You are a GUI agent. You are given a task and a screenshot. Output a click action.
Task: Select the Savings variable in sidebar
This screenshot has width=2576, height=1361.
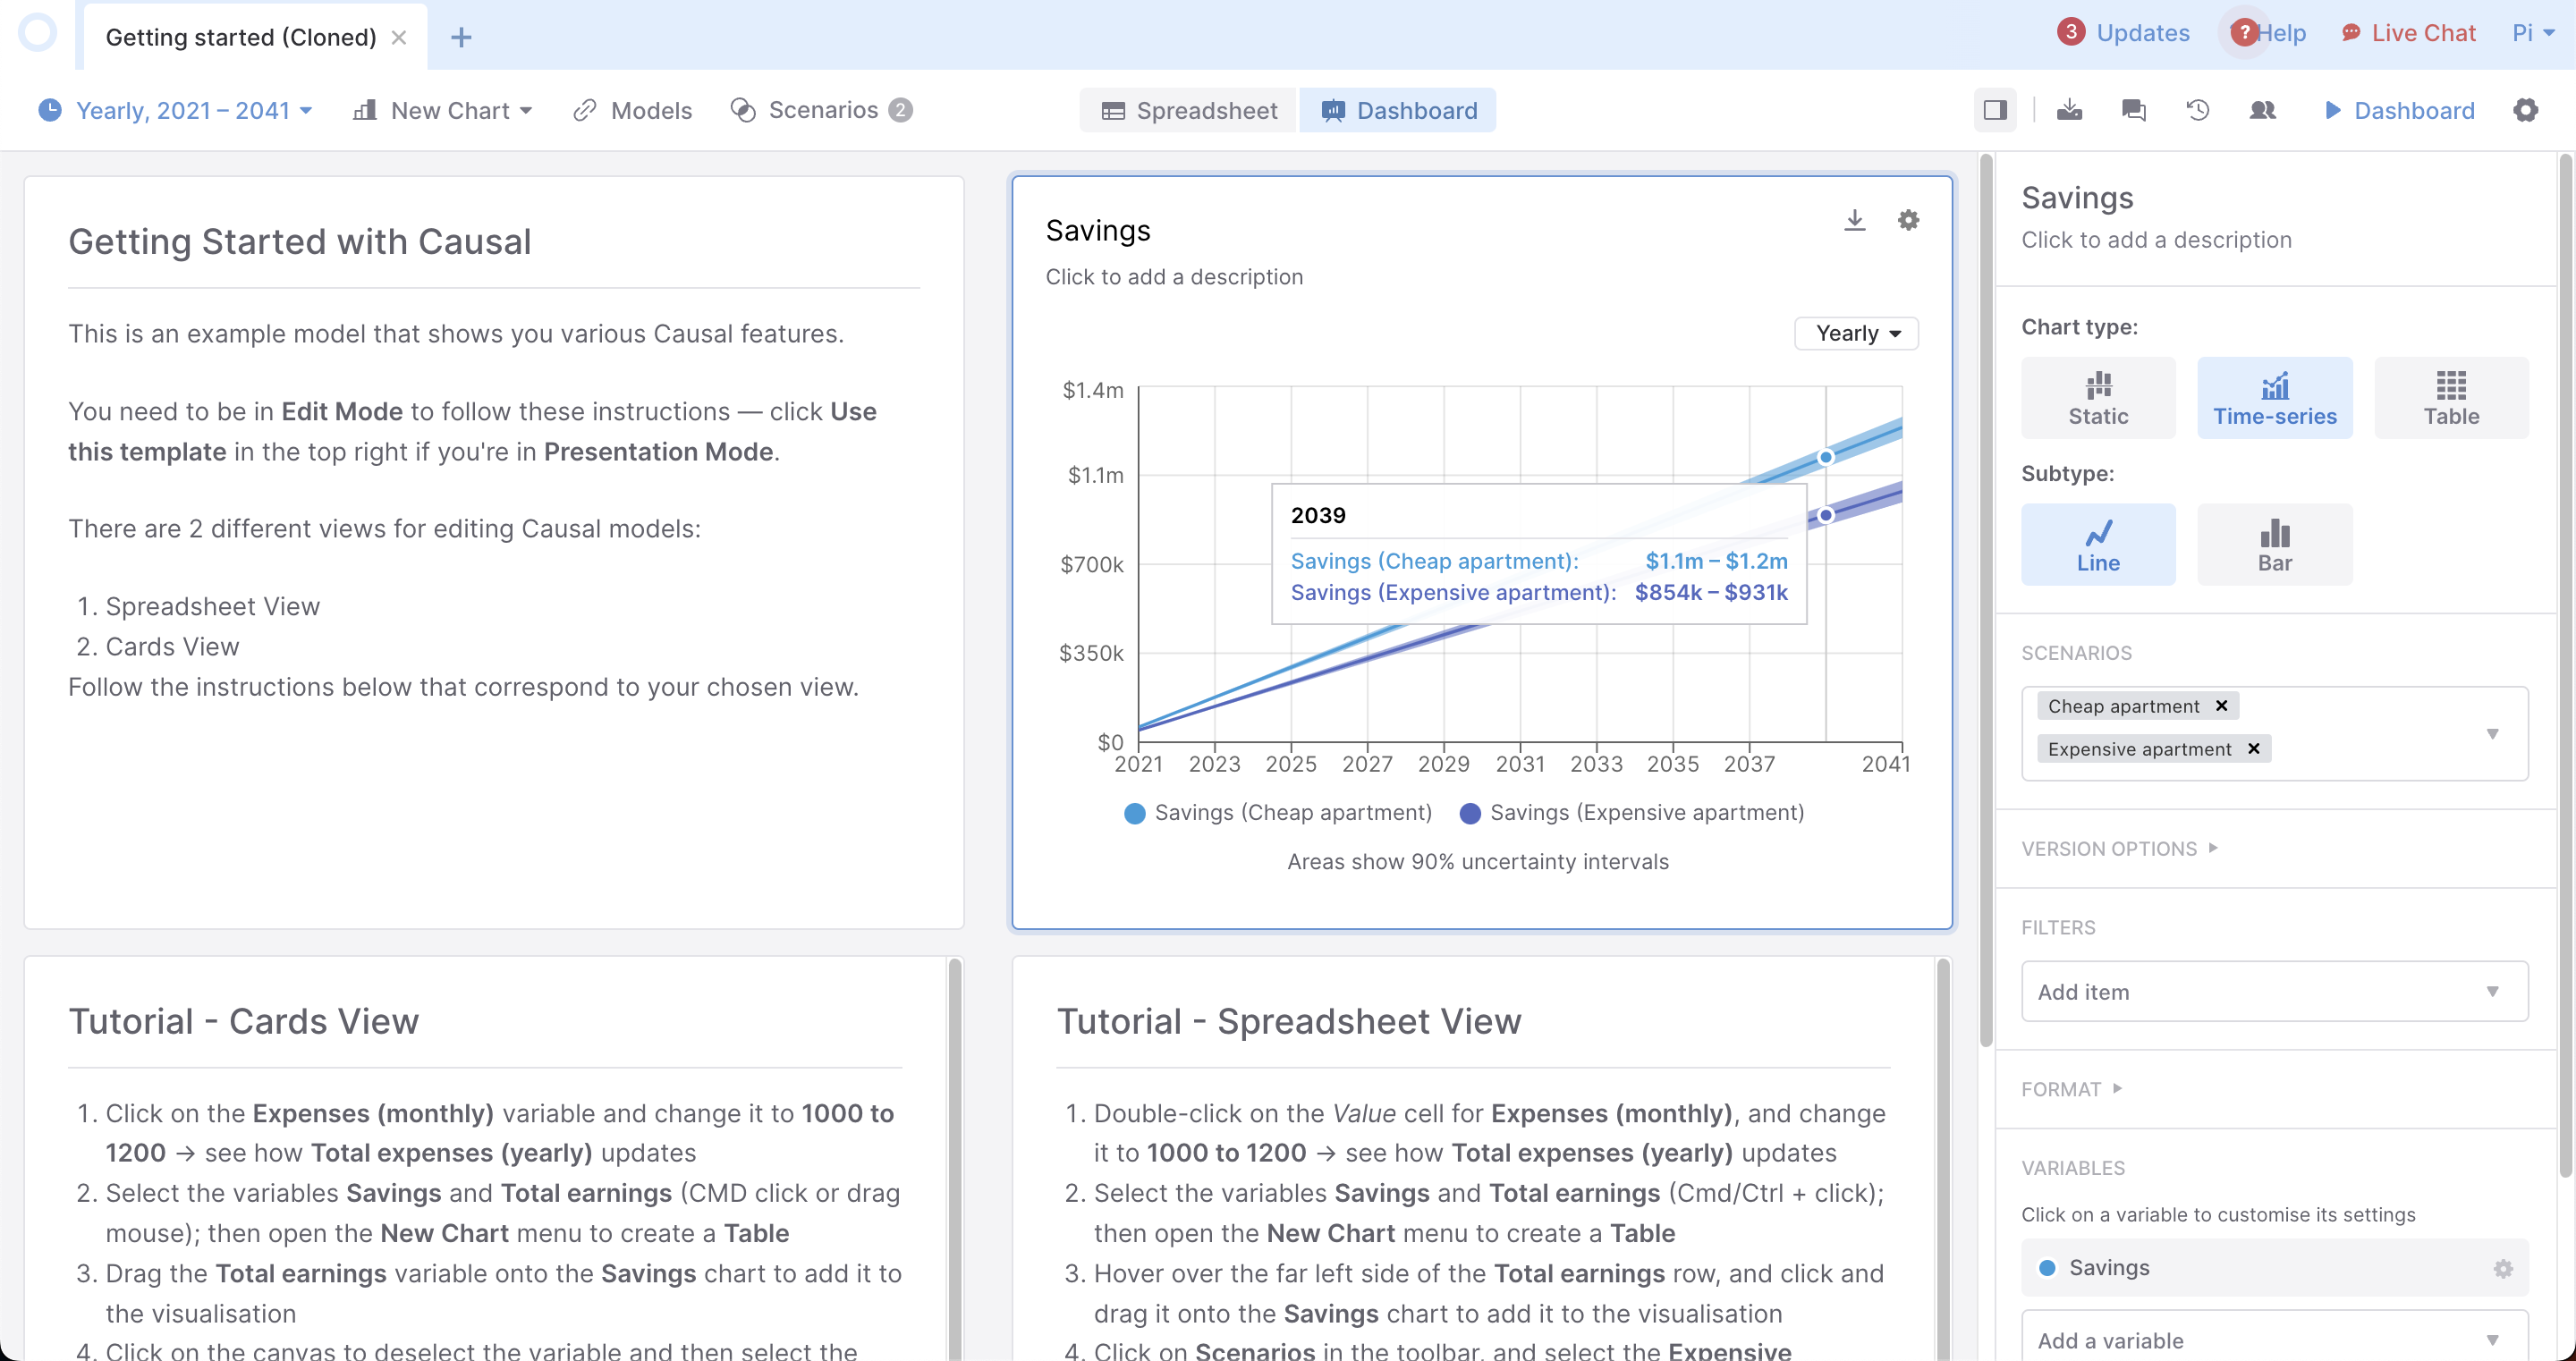2275,1268
